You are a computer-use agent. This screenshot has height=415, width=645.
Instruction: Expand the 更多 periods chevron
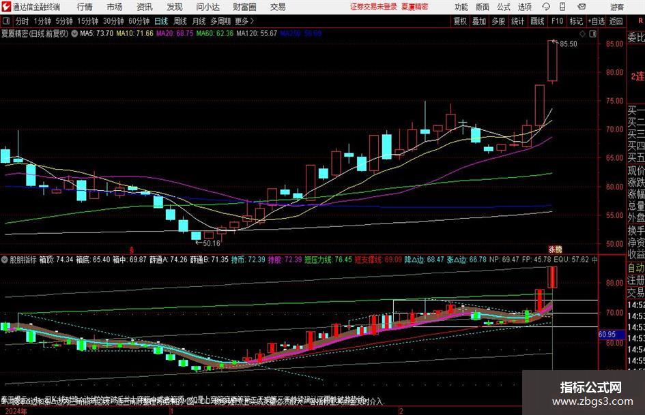pyautogui.click(x=245, y=21)
